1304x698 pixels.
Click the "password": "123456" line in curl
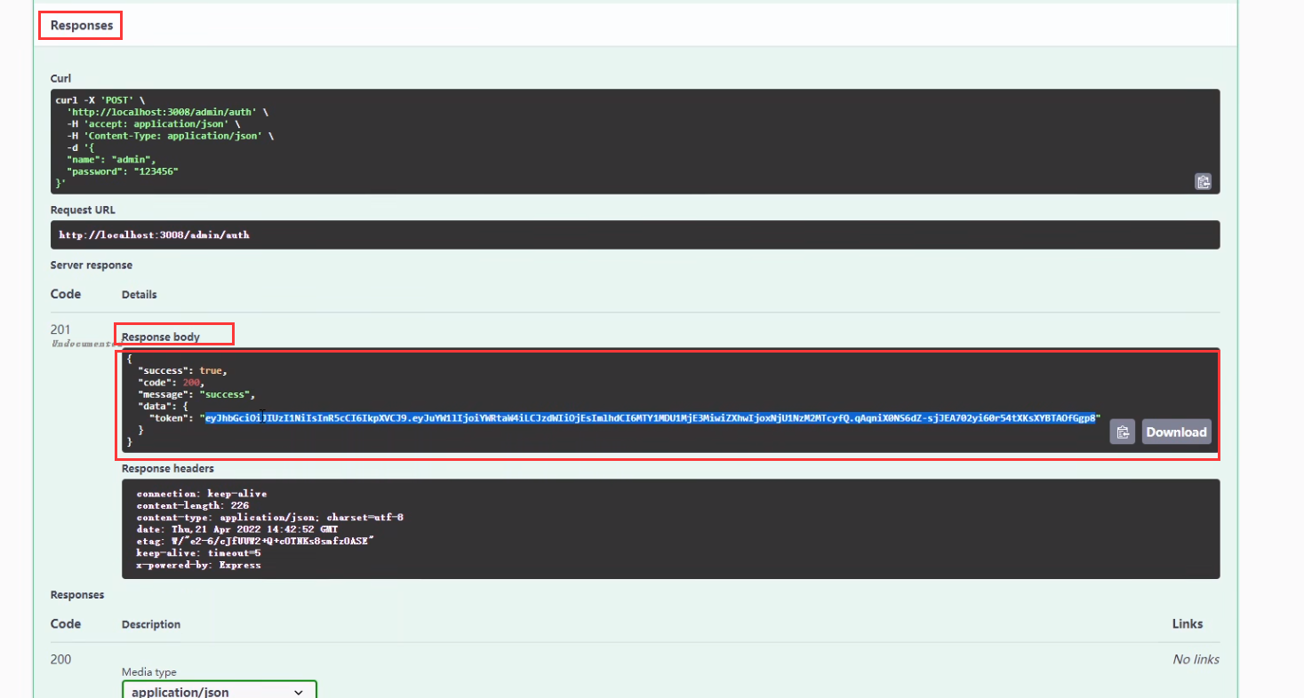coord(123,171)
